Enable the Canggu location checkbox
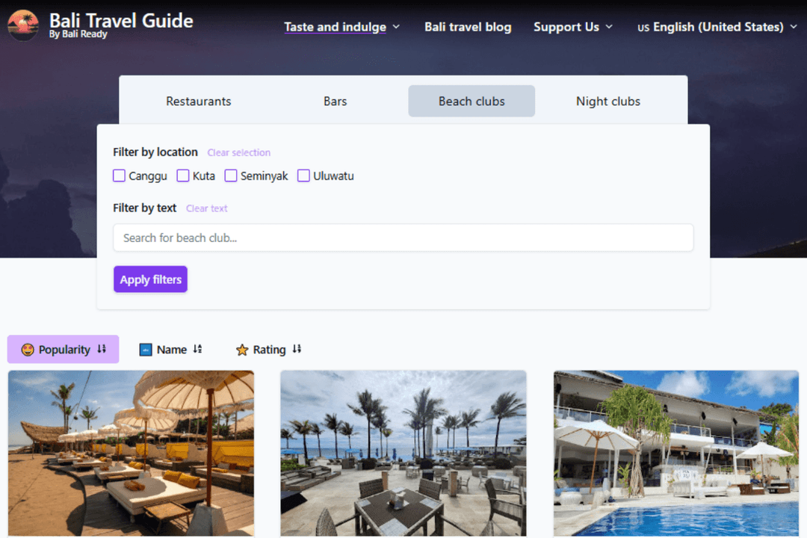 pyautogui.click(x=119, y=176)
